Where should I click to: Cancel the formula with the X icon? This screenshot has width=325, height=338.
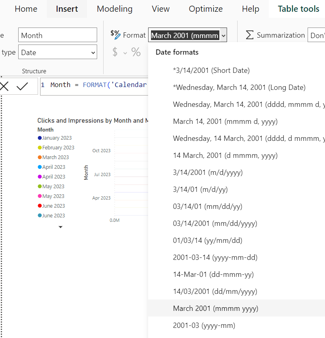[4, 86]
